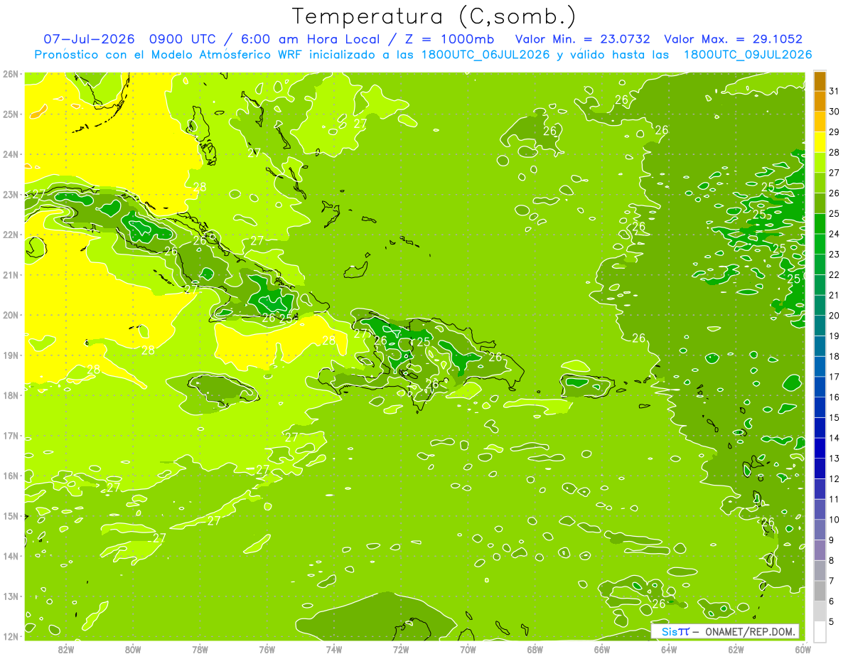853x659 pixels.
Task: Click the '70W' longitude axis label
Action: point(468,649)
